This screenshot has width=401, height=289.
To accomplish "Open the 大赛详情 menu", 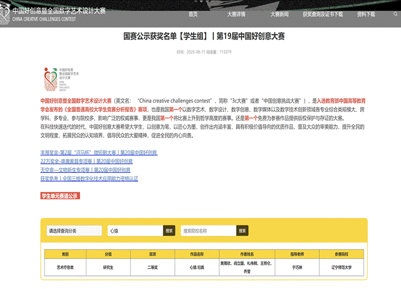I will 236,14.
